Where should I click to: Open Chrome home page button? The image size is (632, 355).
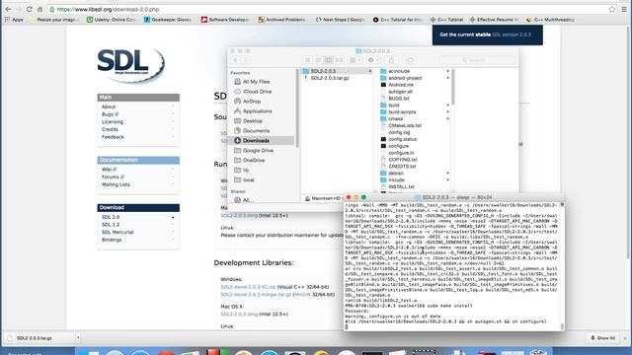tap(39, 9)
